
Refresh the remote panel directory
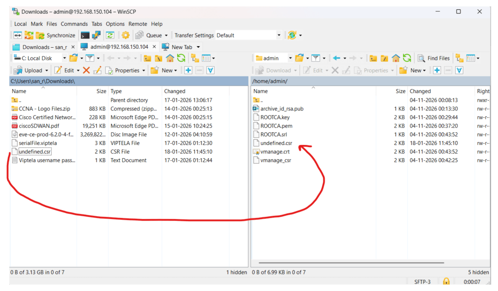407,58
